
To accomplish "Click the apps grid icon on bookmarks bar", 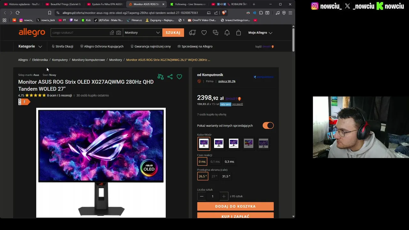I will click(x=4, y=20).
